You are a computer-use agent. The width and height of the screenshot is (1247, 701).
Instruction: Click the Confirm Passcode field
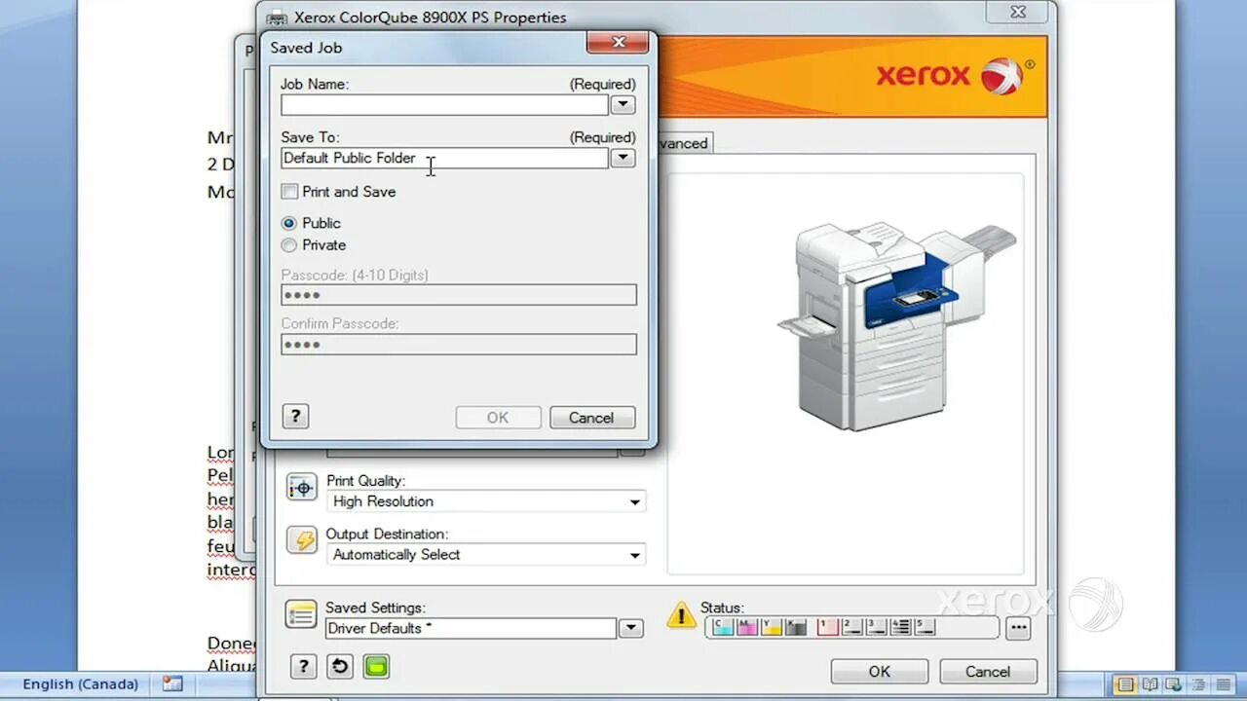point(459,344)
